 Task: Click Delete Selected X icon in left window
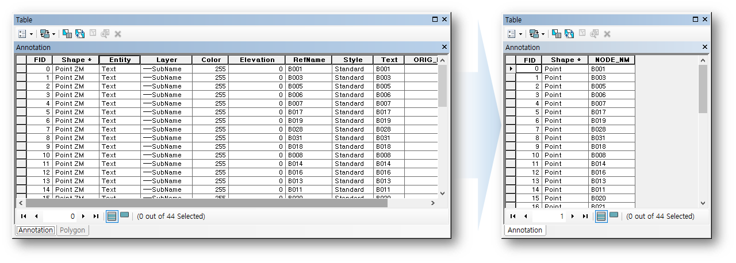(x=118, y=34)
